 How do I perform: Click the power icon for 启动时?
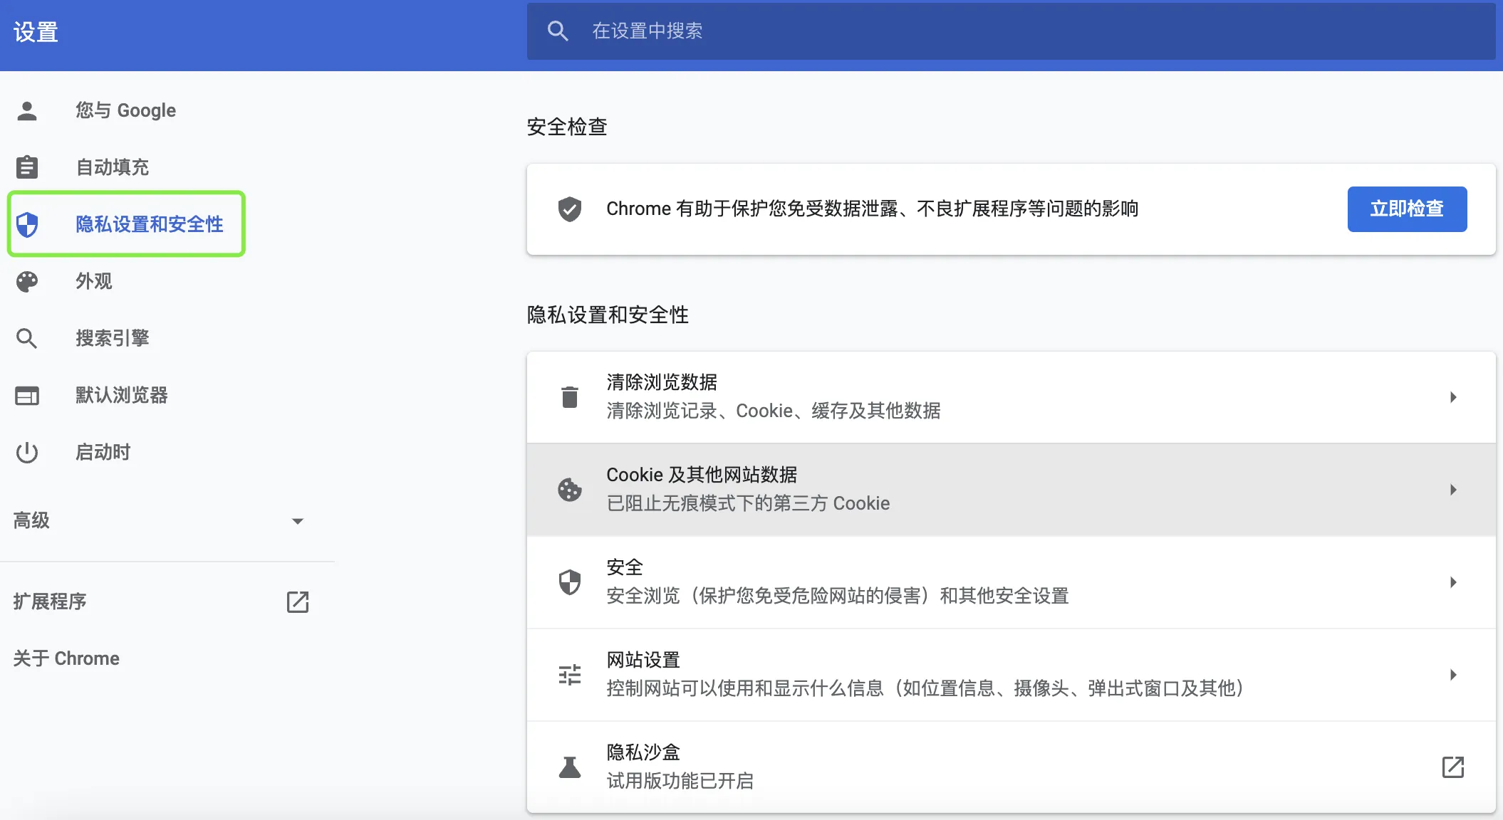(27, 452)
